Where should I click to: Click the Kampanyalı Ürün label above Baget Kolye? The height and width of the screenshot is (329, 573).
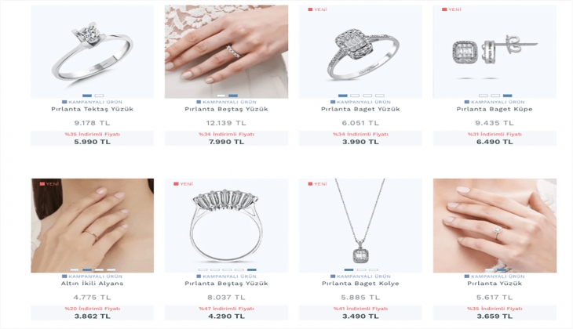(360, 277)
